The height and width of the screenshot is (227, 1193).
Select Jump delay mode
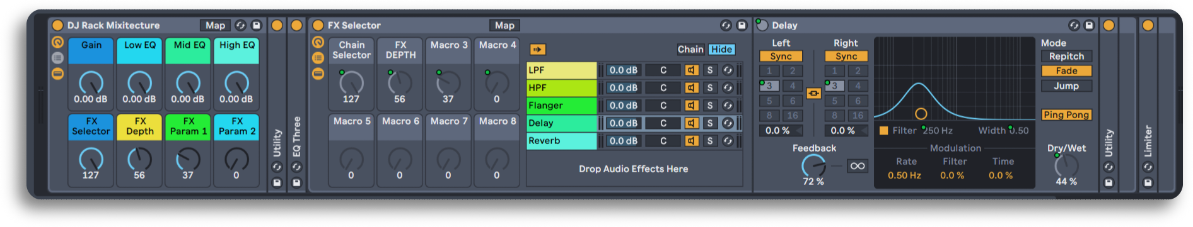1066,86
